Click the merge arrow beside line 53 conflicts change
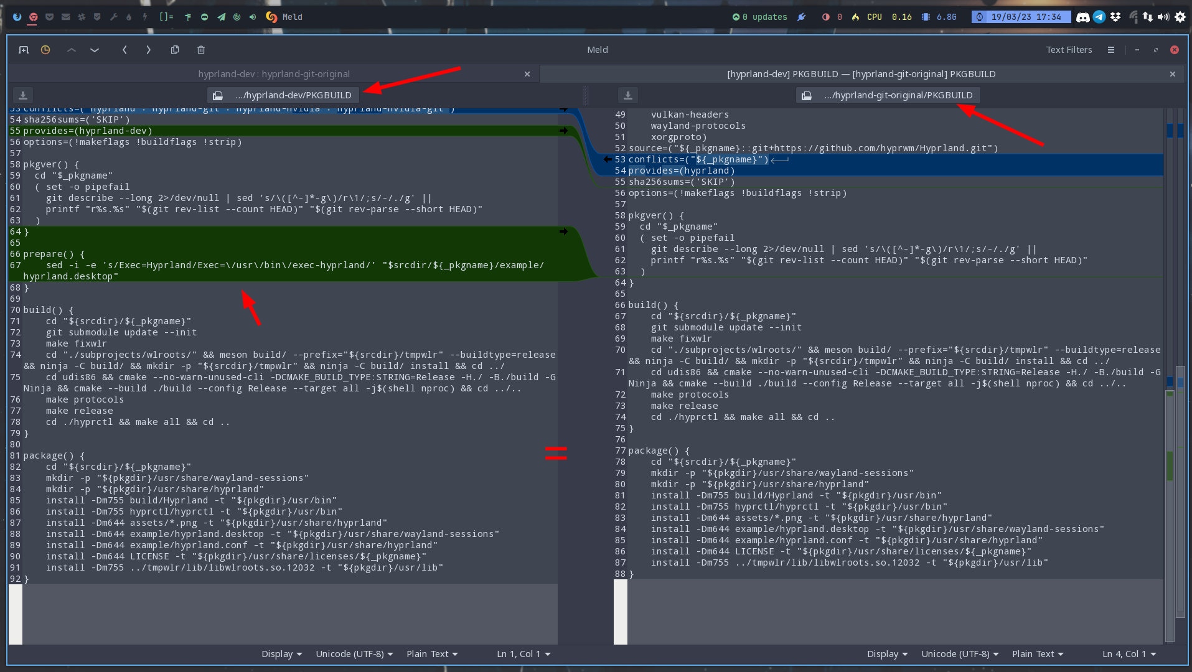Viewport: 1192px width, 672px height. tap(607, 159)
